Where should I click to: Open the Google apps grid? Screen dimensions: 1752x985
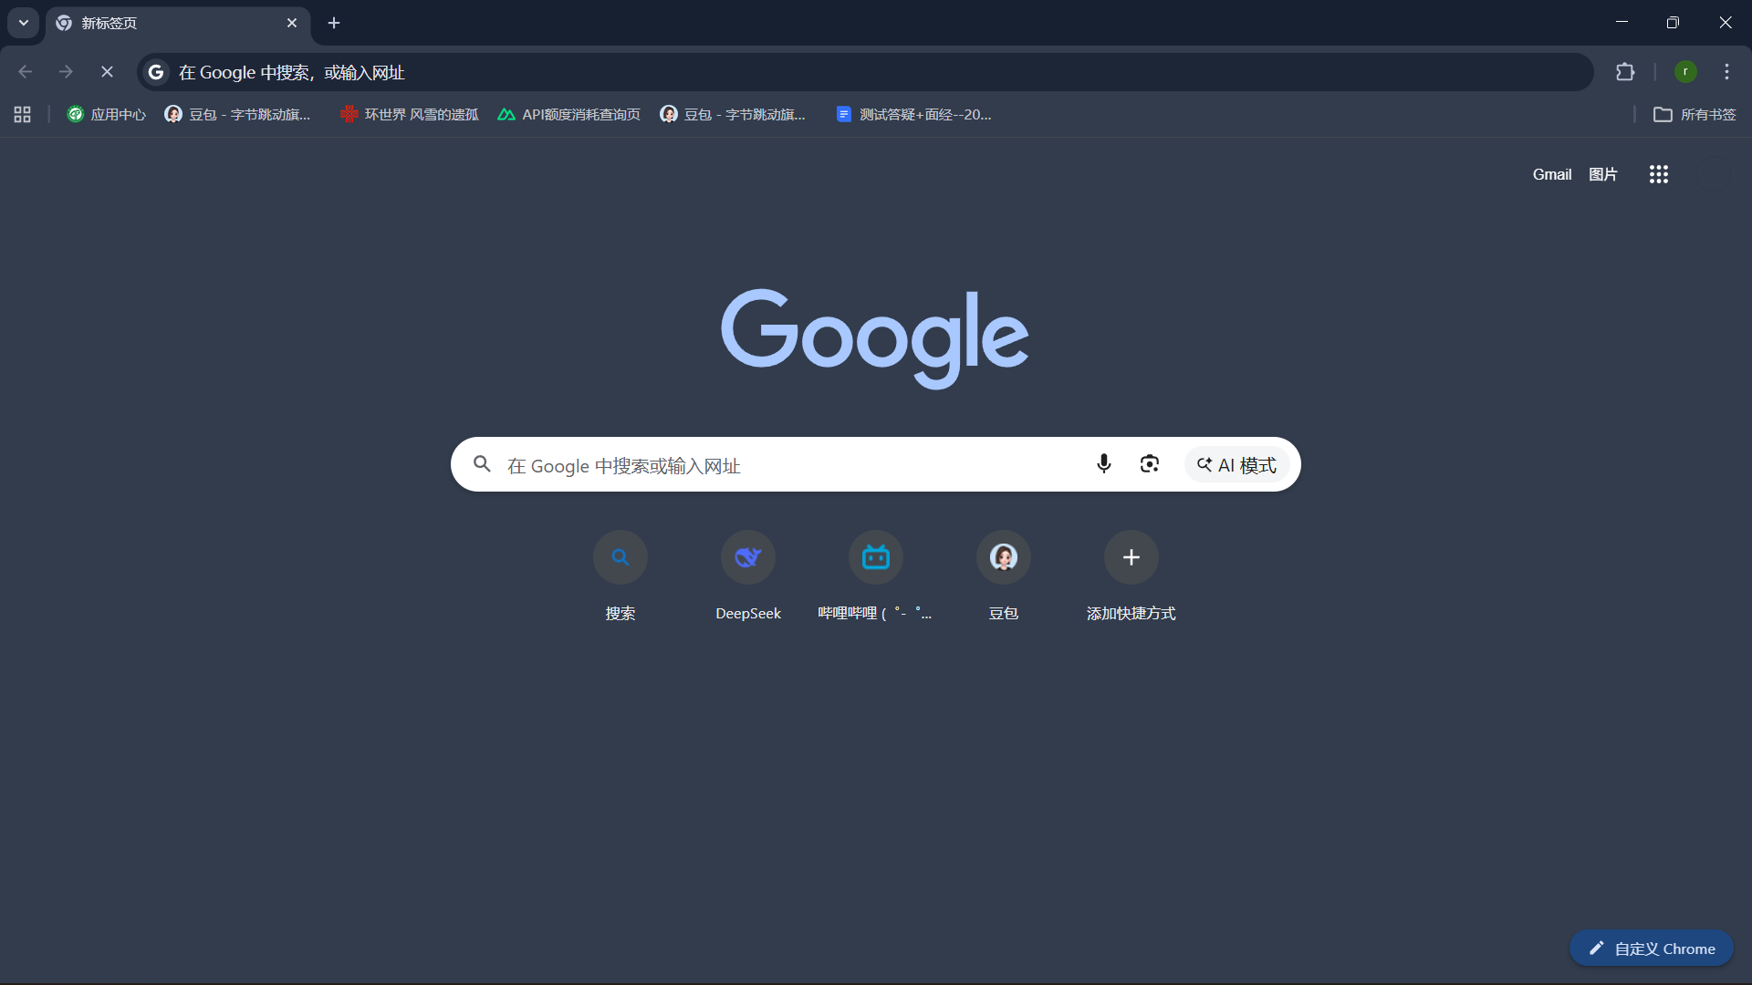point(1658,174)
